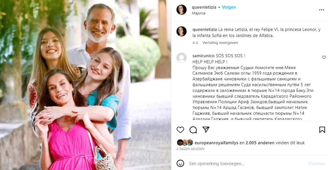Click the liker avatars cluster
328x170 pixels.
185,143
